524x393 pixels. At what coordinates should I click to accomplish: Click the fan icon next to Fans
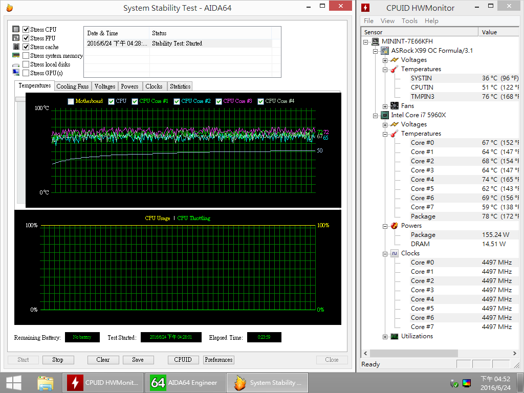click(395, 106)
